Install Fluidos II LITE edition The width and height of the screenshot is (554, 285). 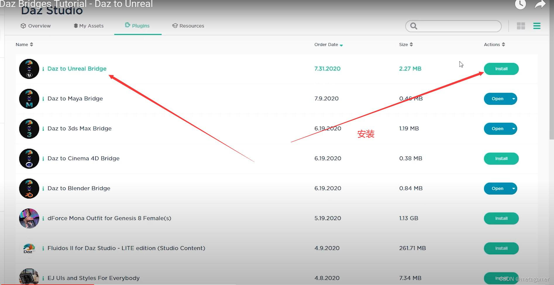pos(501,248)
